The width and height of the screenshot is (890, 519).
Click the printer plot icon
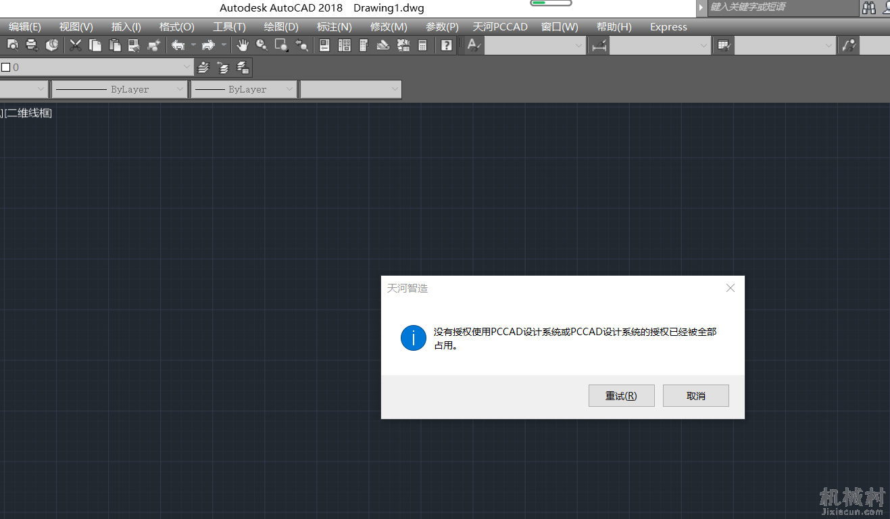click(32, 45)
